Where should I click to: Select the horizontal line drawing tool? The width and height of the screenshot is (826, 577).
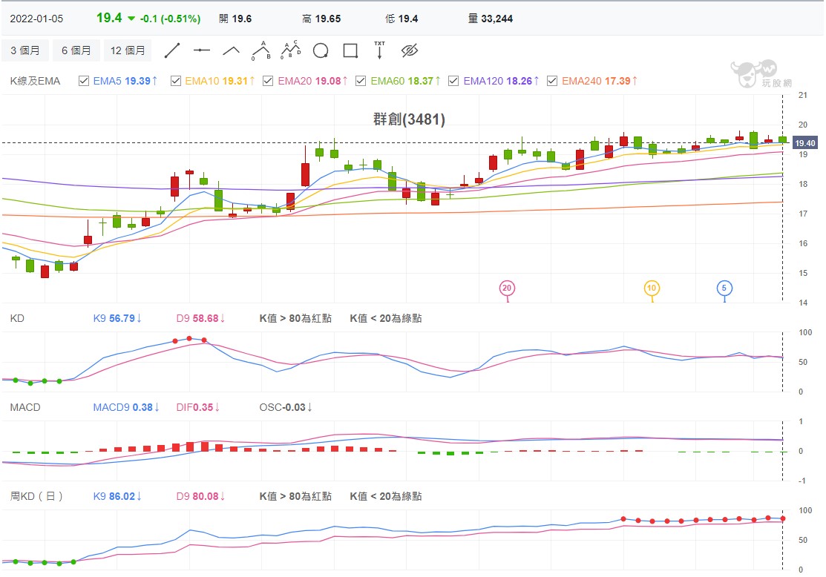click(202, 50)
